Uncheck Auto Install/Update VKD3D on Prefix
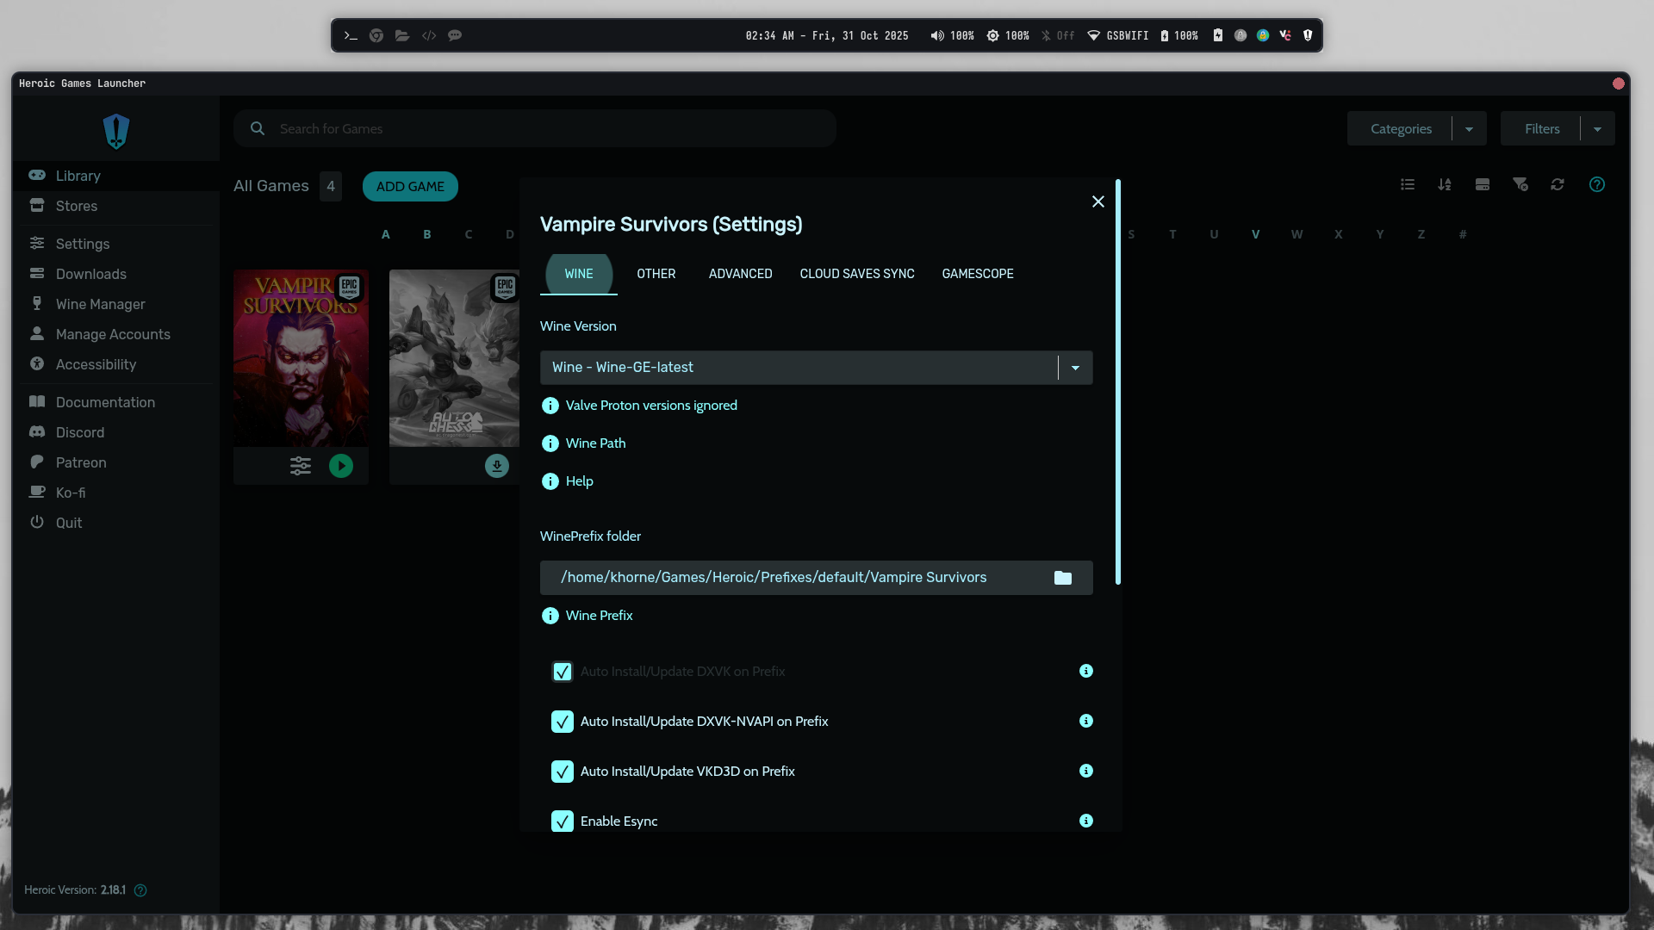This screenshot has height=930, width=1654. tap(563, 772)
